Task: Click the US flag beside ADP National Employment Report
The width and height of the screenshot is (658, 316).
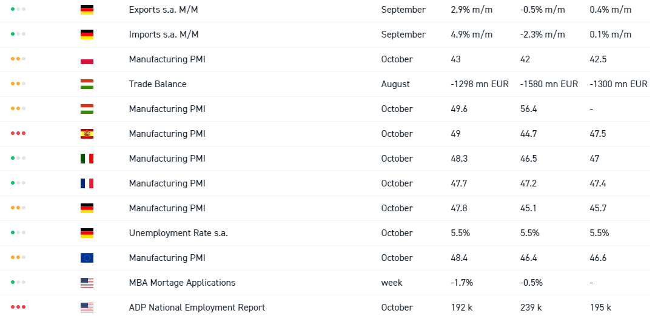Action: (87, 308)
